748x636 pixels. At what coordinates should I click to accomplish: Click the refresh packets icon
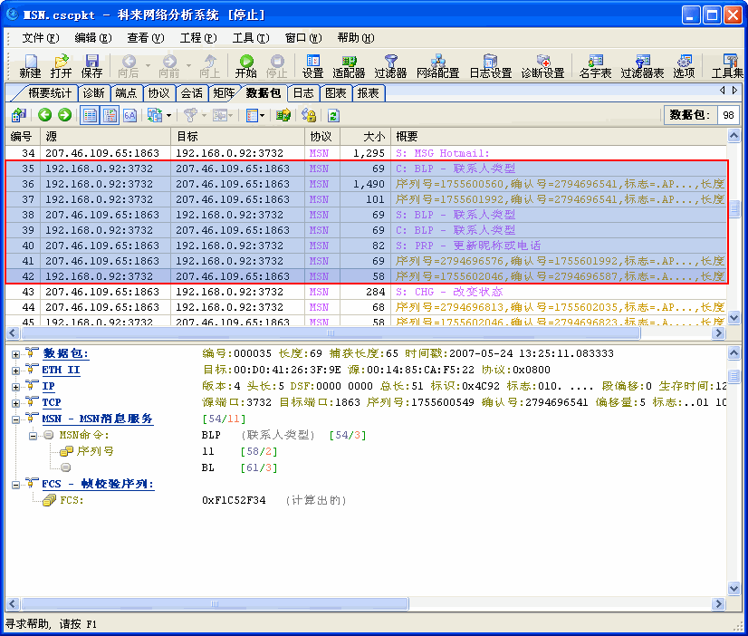[331, 115]
